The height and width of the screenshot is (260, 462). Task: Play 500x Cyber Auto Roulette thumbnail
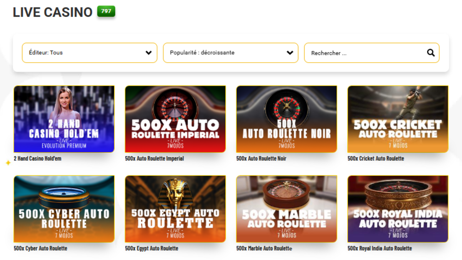pyautogui.click(x=64, y=209)
